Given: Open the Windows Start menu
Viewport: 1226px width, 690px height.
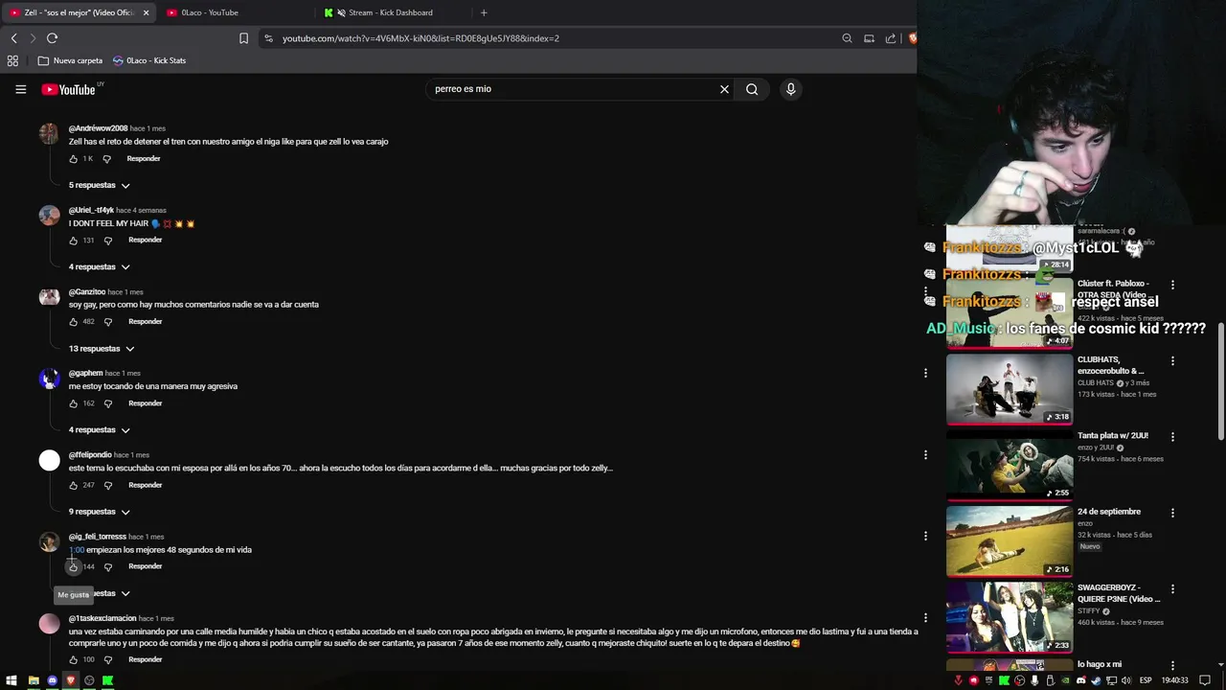Looking at the screenshot, I should (x=13, y=680).
